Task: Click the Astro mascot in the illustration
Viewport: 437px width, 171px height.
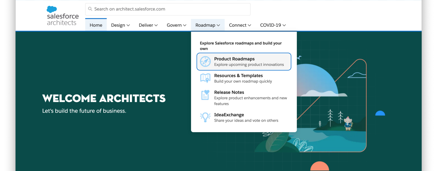Action: [348, 123]
